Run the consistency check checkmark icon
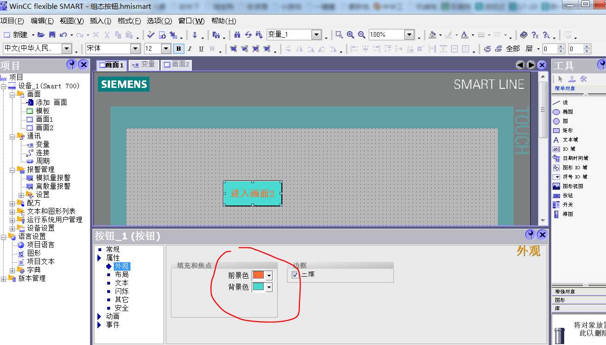Screen dimensions: 606x345 (x=151, y=35)
